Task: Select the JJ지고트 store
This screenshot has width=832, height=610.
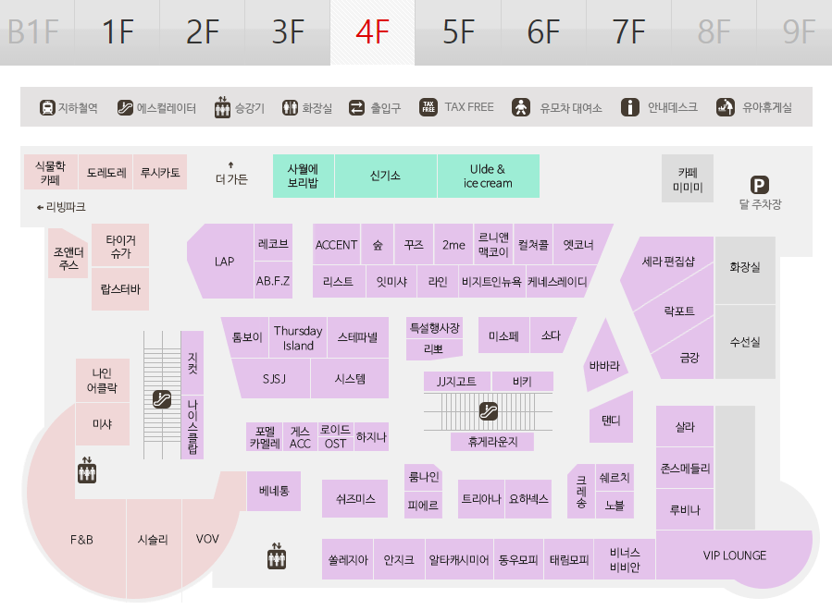Action: [457, 381]
